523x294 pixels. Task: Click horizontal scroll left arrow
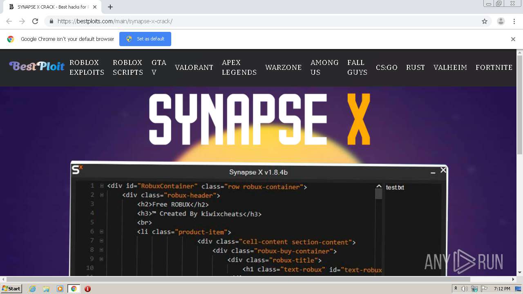click(x=3, y=279)
